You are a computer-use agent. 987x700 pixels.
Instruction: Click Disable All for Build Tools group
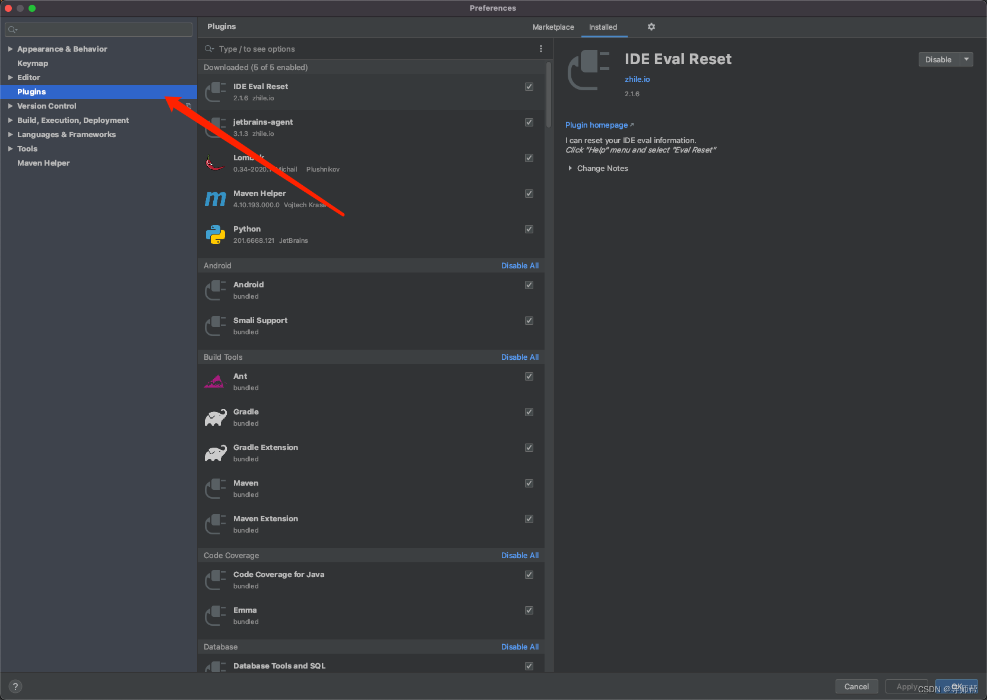point(520,357)
